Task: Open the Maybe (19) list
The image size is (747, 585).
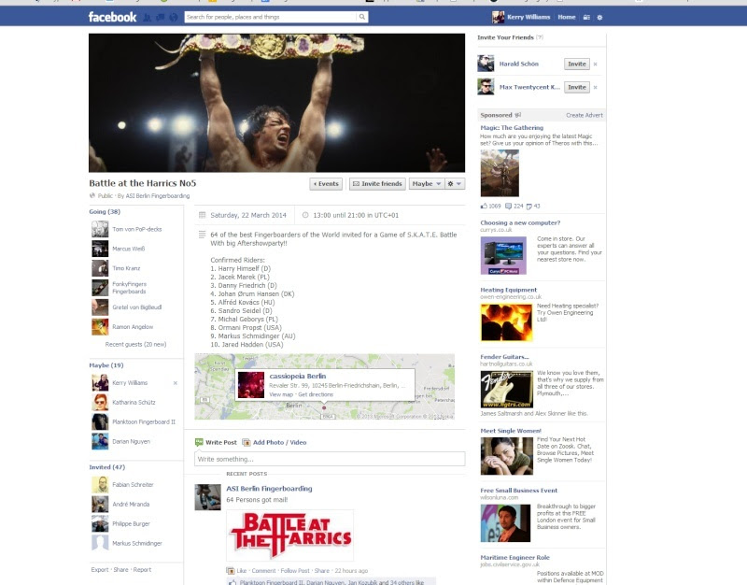Action: click(x=106, y=365)
